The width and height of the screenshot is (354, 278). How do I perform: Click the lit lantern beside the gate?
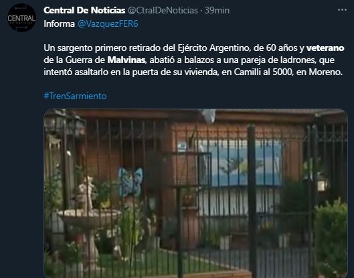(x=322, y=183)
